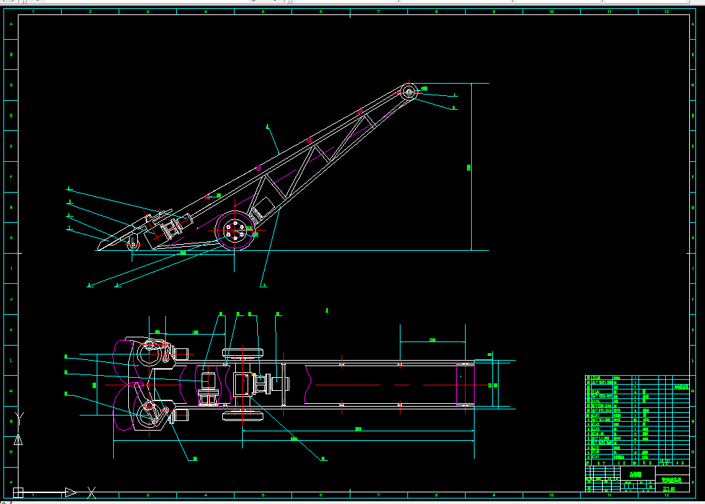Screen dimensions: 705x504
Task: Click zone label "12" on the top border
Action: tap(667, 12)
